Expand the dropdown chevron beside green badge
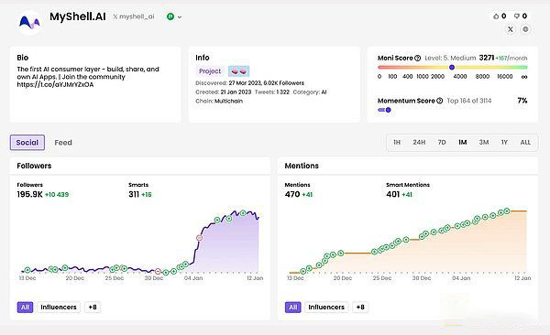Viewport: 550px width, 335px height. 180,16
